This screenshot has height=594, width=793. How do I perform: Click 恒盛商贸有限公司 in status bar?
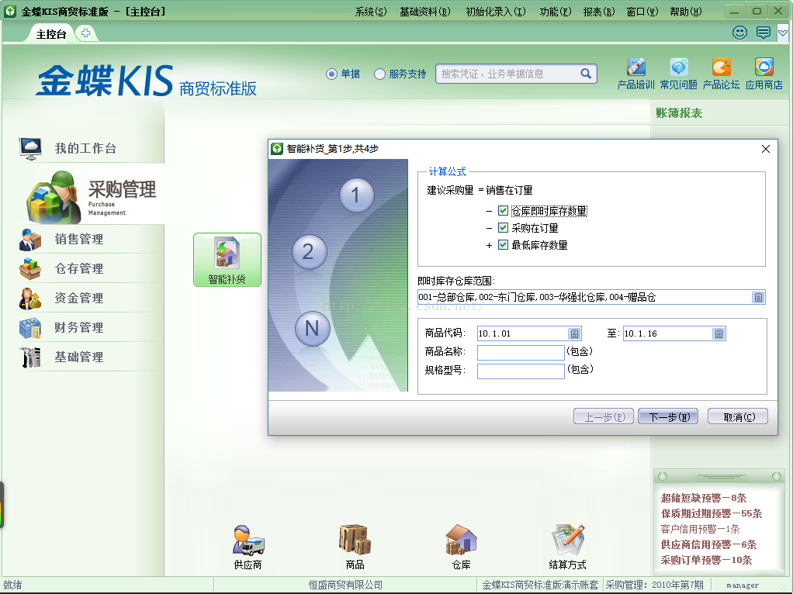coord(345,585)
